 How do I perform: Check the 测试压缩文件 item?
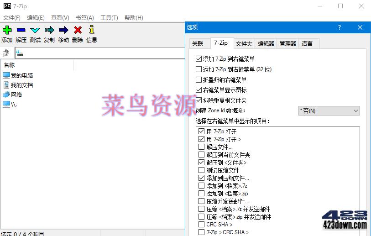(201, 170)
